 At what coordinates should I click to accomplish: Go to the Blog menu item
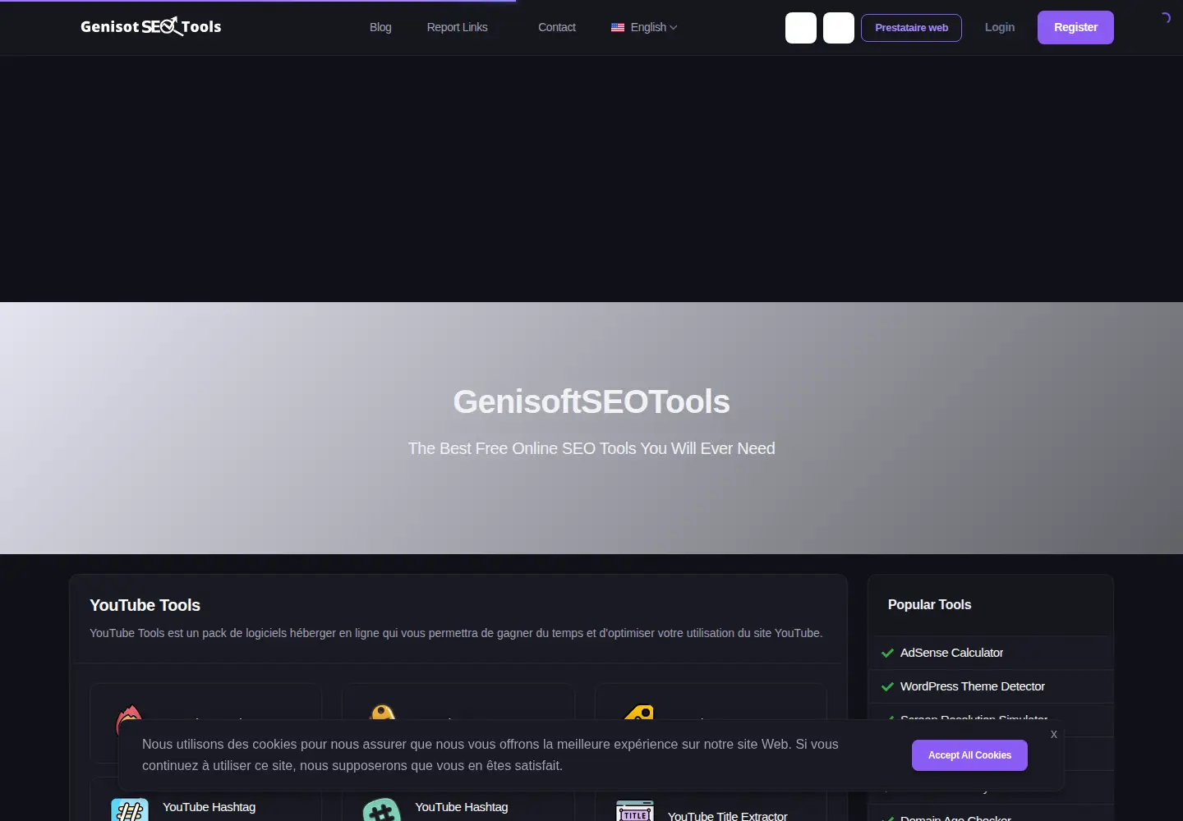pyautogui.click(x=380, y=27)
